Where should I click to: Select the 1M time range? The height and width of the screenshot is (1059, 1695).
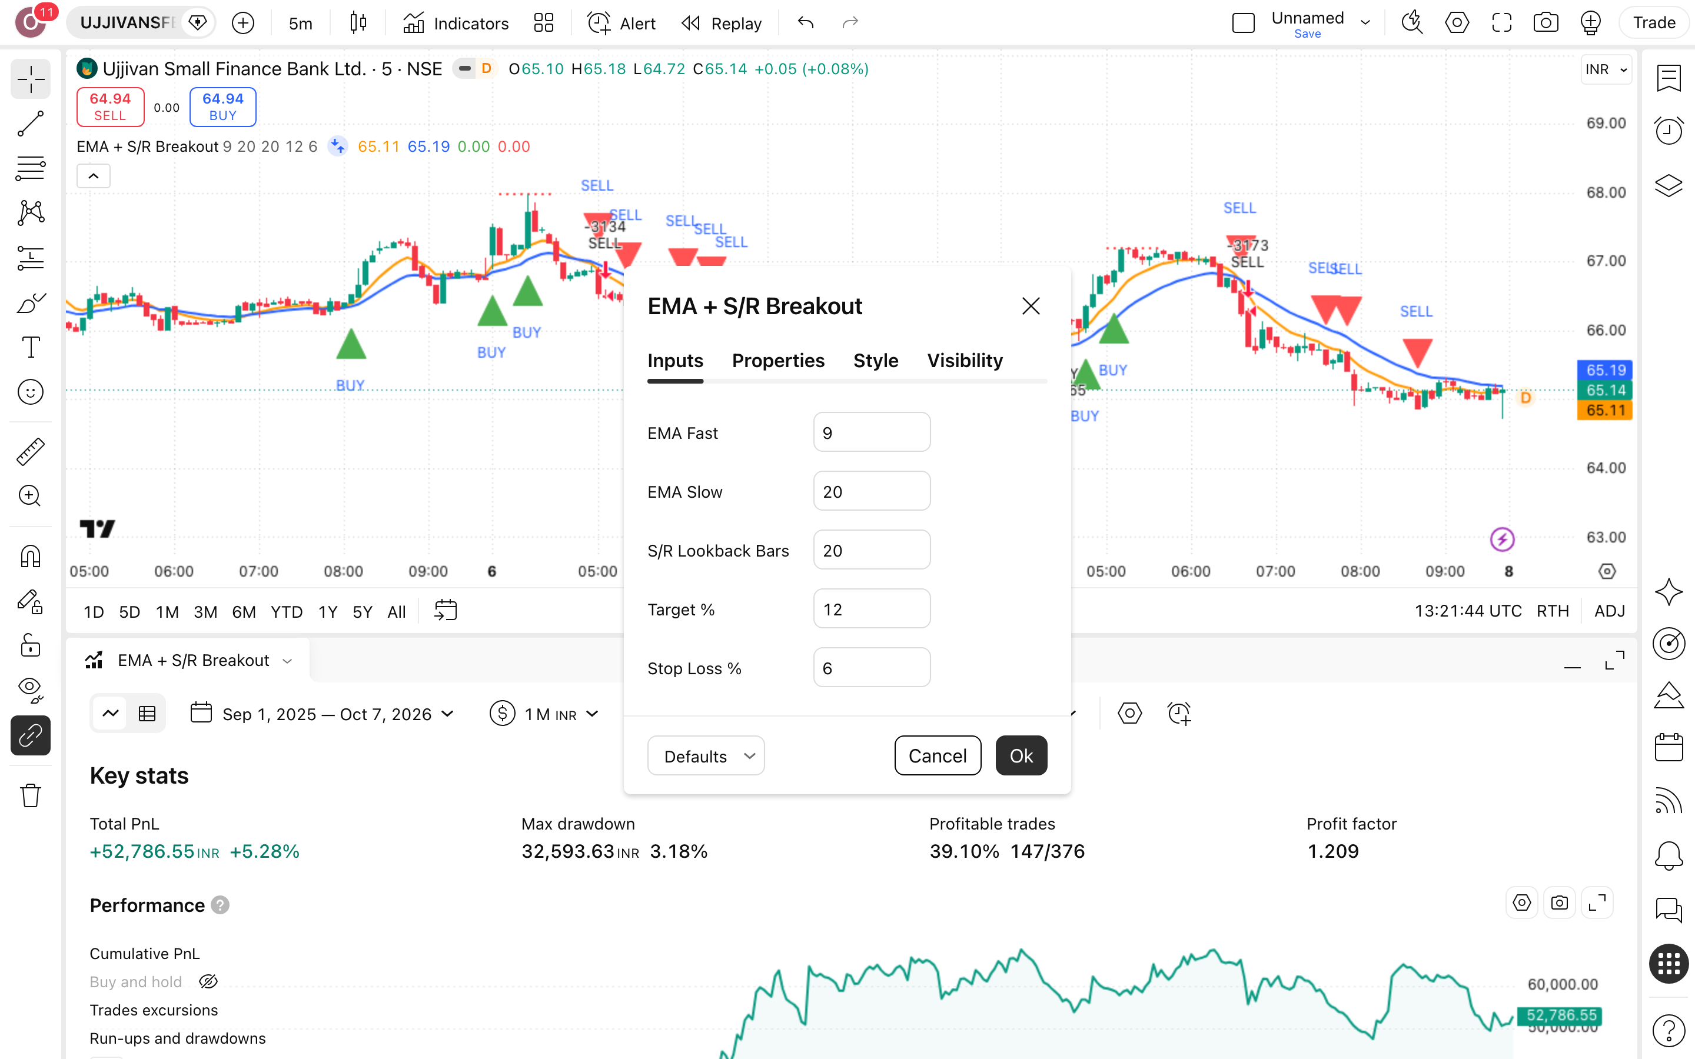pyautogui.click(x=167, y=611)
